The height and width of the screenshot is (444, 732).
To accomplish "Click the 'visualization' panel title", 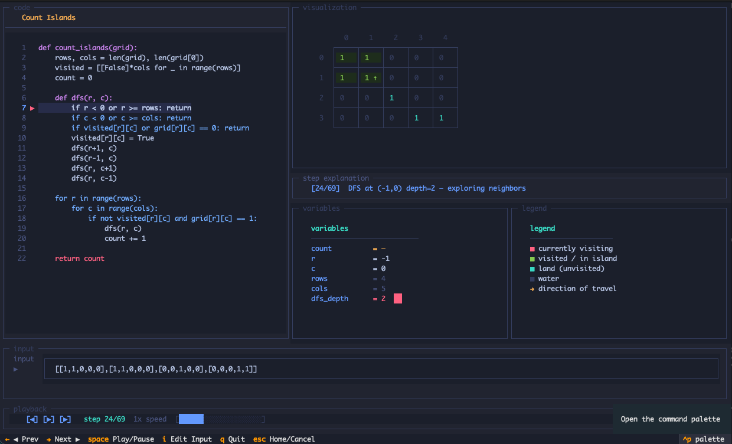I will coord(329,8).
